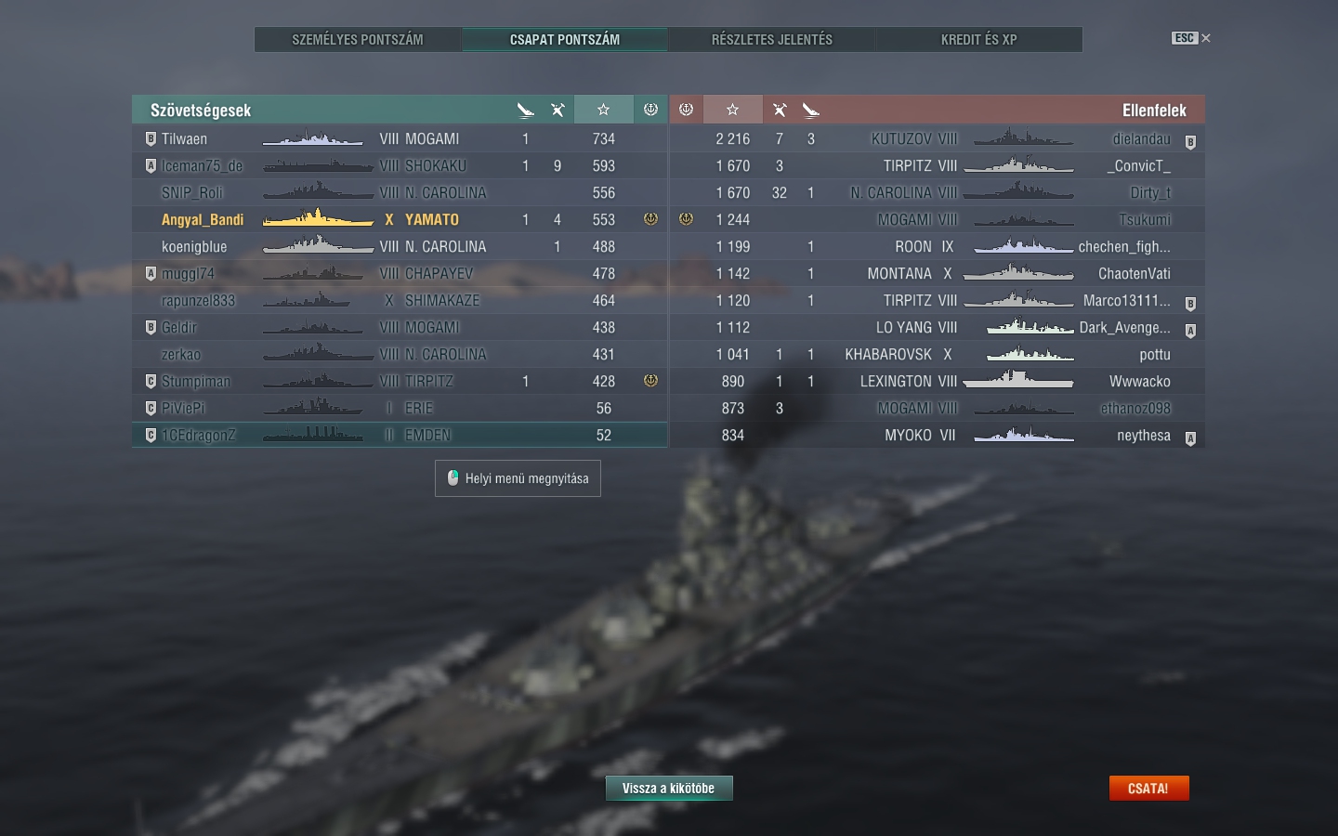
Task: Select the 1CEdragonZ Emden player row
Action: click(400, 435)
